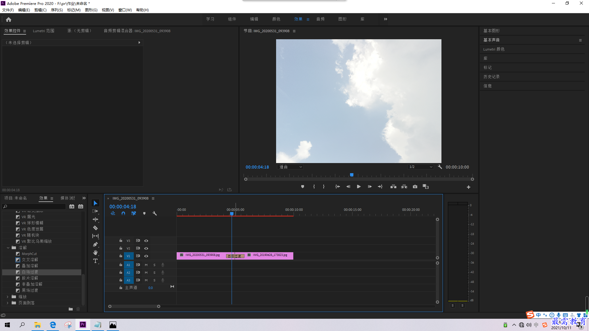Click Mark Out bracket button

click(324, 187)
